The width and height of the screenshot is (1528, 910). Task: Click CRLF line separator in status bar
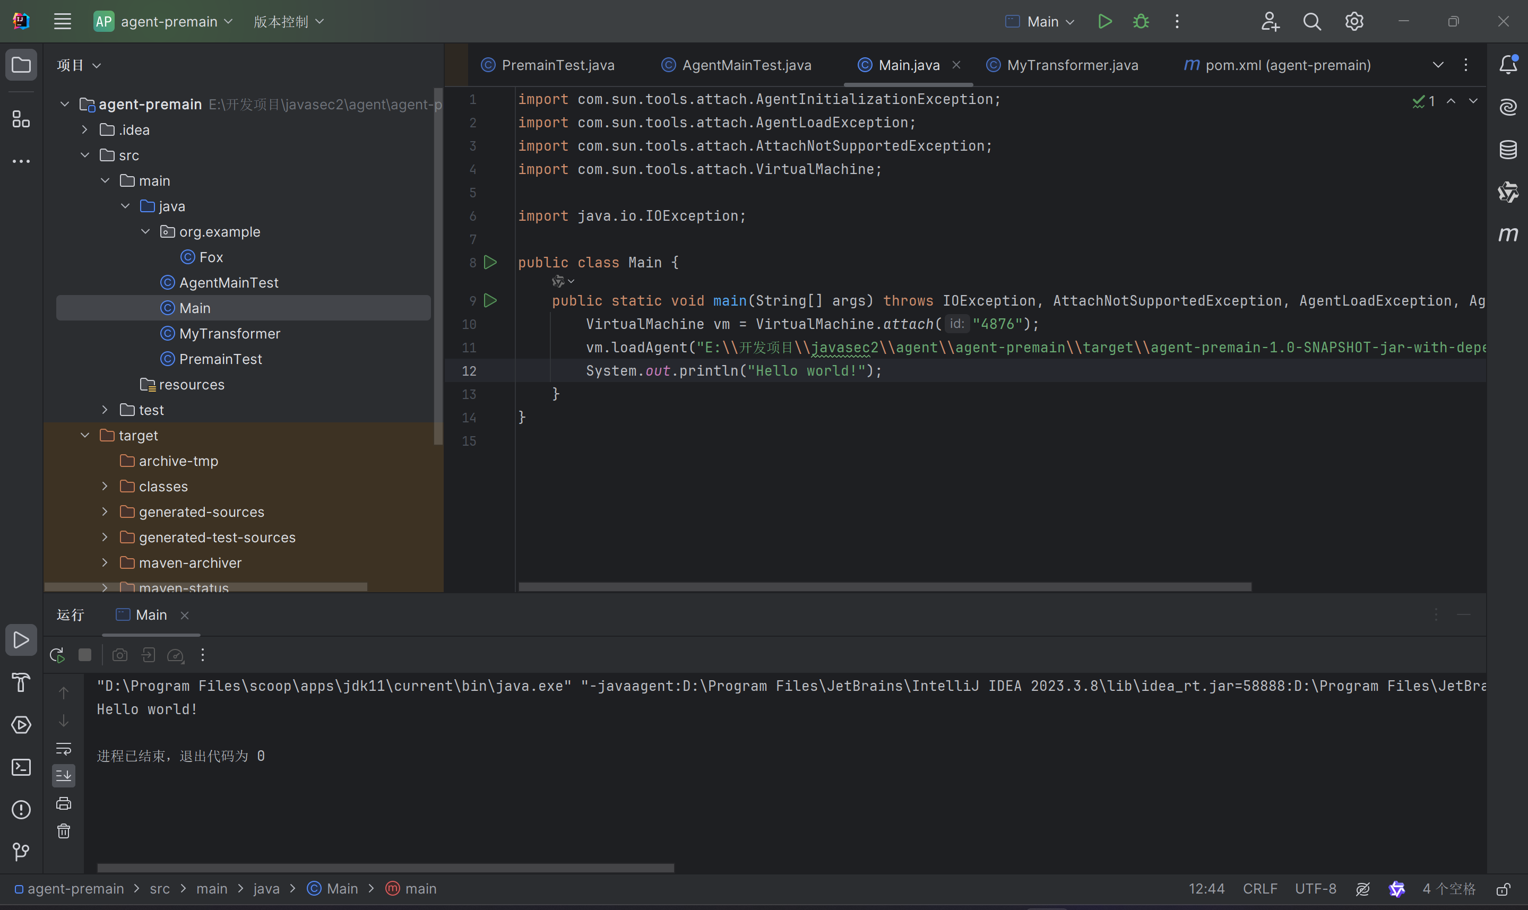click(1260, 889)
